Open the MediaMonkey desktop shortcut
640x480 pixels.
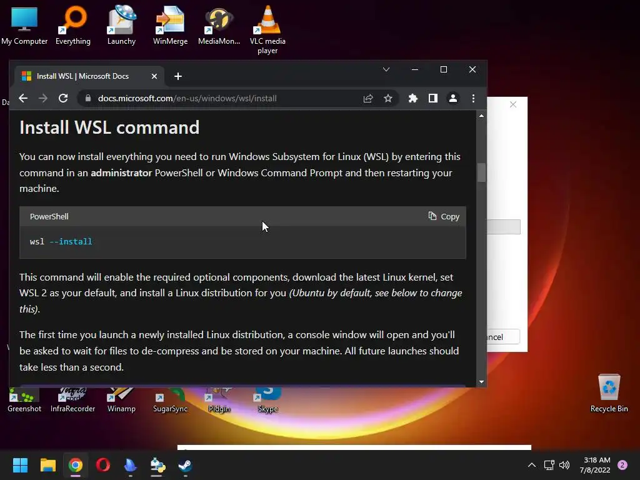[219, 25]
